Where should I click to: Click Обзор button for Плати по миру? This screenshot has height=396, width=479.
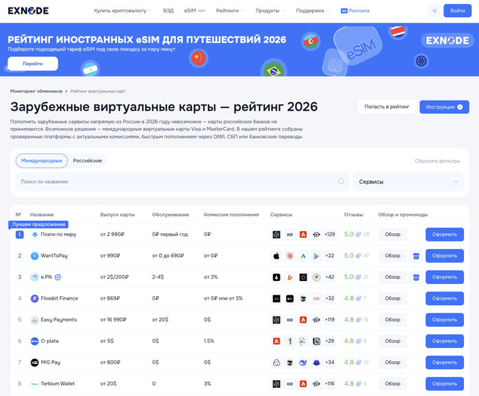[393, 235]
